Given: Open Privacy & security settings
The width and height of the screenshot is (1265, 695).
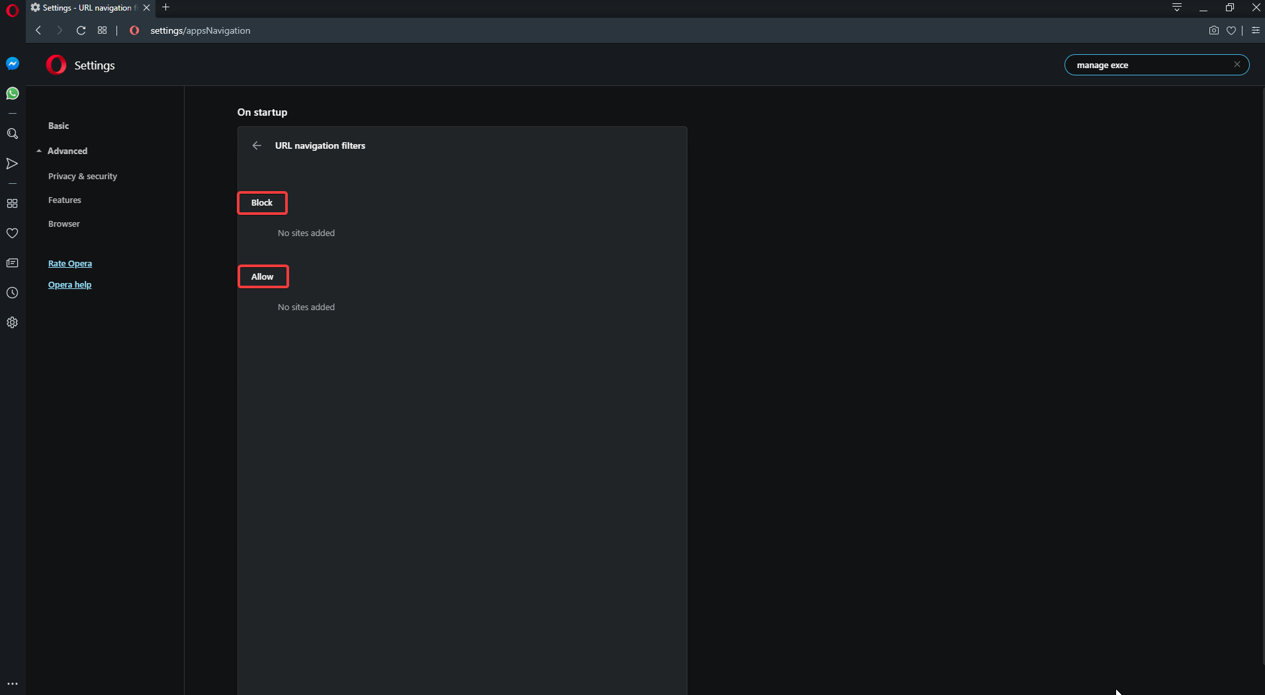Looking at the screenshot, I should (82, 176).
